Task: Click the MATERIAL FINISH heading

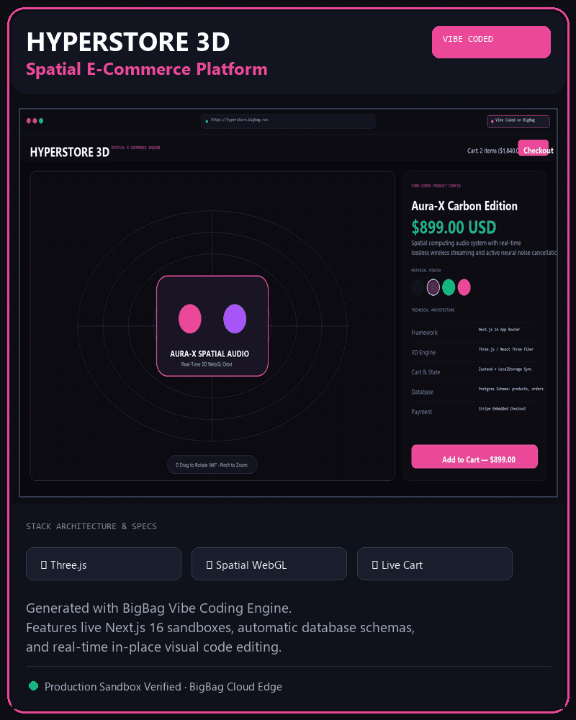Action: point(426,271)
